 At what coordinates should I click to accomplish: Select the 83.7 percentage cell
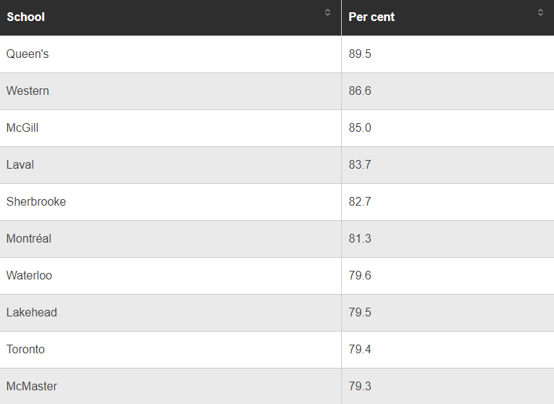[x=360, y=165]
